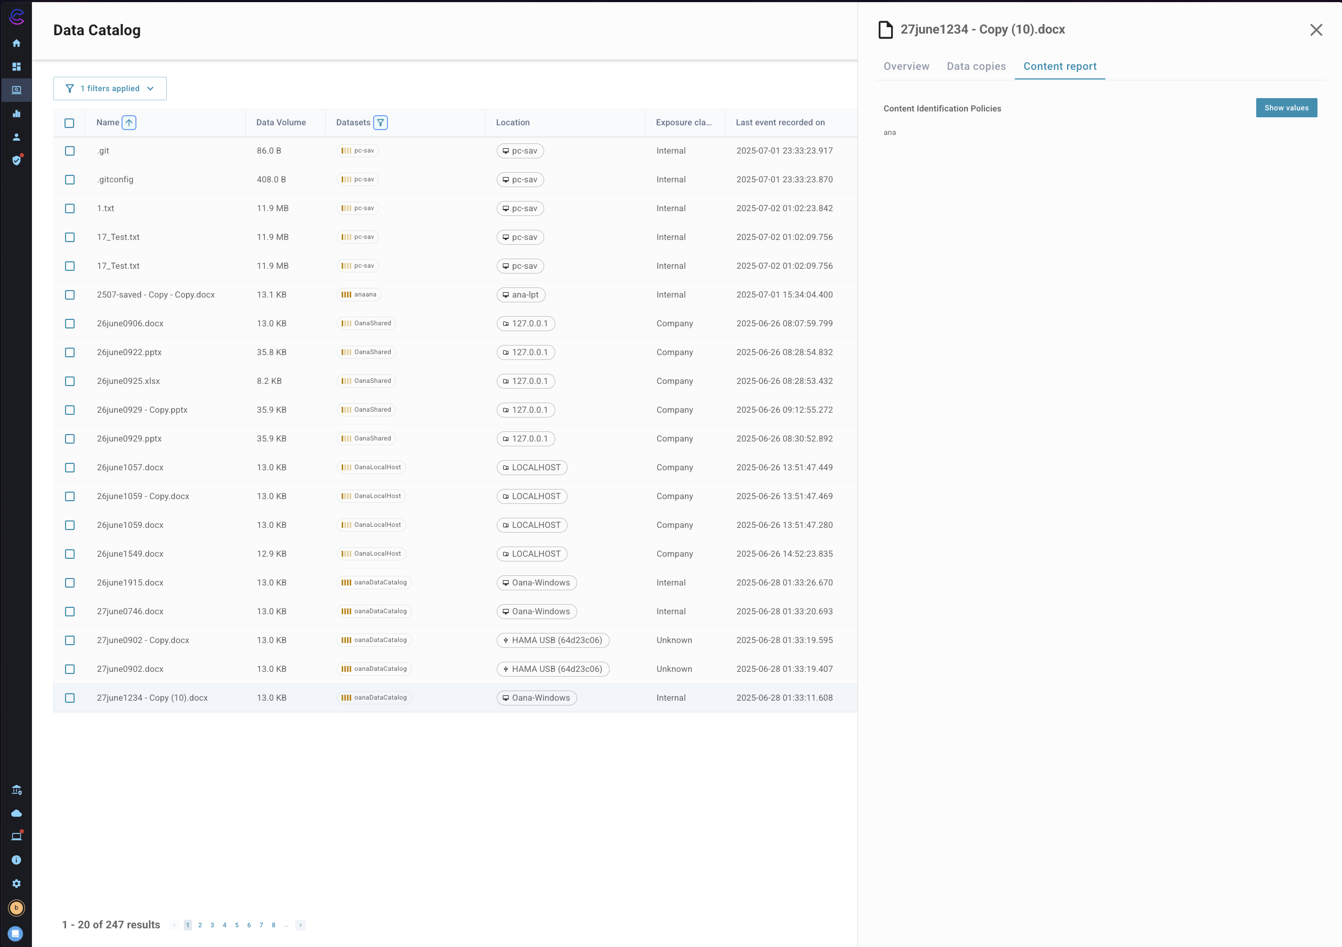Open the bar chart reports icon
This screenshot has height=947, width=1342.
click(x=17, y=114)
